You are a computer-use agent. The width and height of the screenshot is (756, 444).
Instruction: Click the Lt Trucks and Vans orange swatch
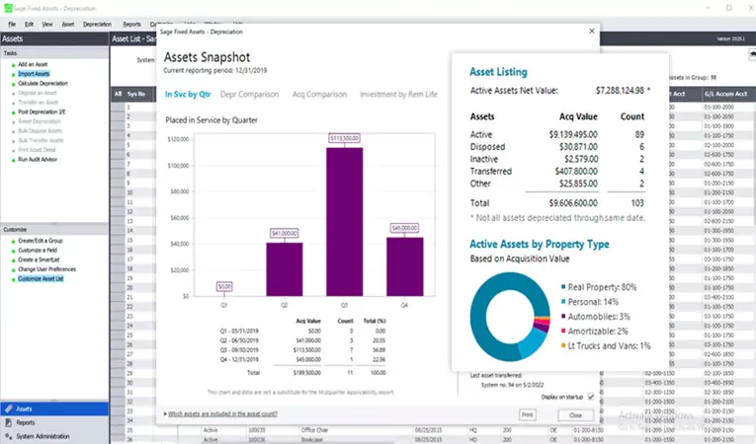click(x=563, y=345)
